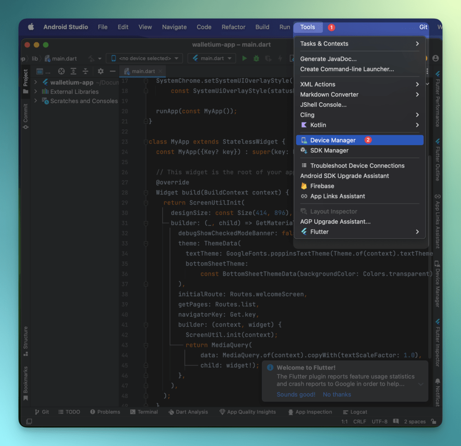Click the Collapse All icon in Project panel
This screenshot has width=461, height=446.
(85, 71)
